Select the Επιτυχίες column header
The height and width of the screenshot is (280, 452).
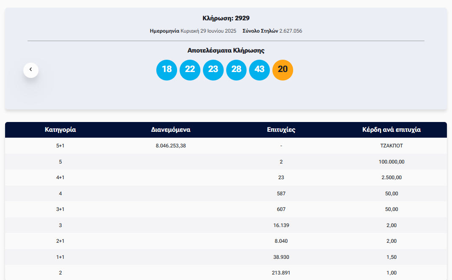[281, 130]
